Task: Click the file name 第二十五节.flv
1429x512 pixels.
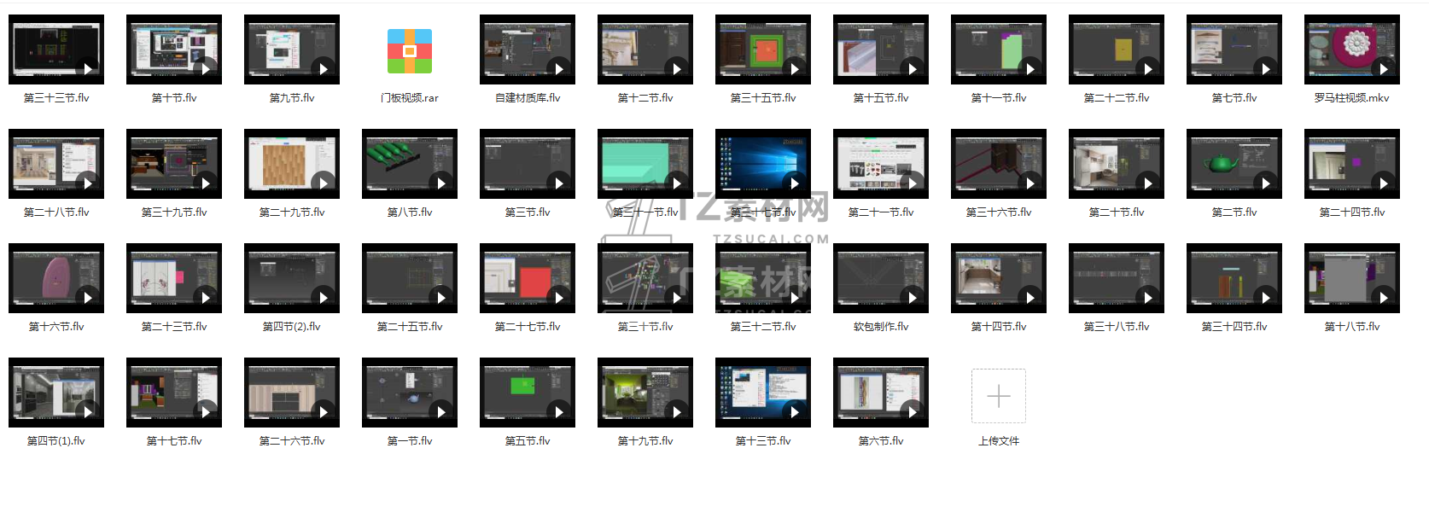Action: 410,327
